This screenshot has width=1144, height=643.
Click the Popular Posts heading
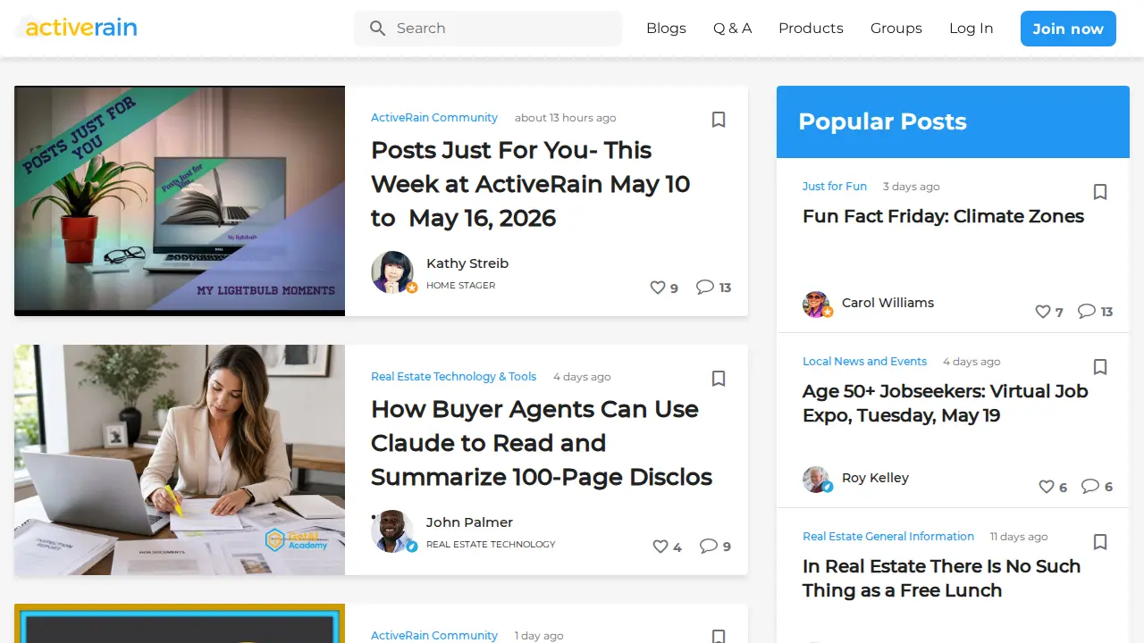882,121
